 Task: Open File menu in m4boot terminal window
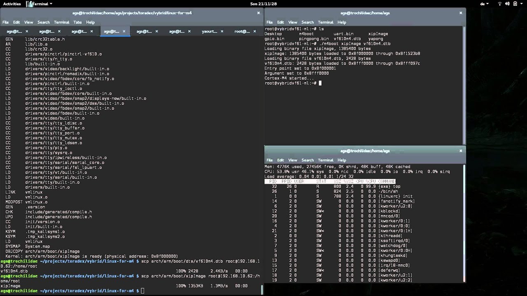pyautogui.click(x=270, y=22)
